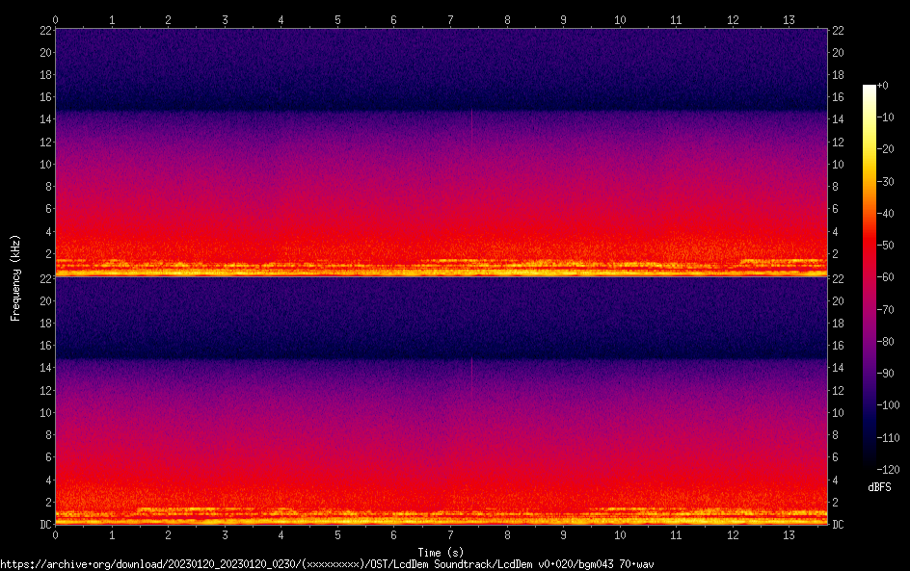The width and height of the screenshot is (910, 571).
Task: Pick the -30 level on the color scale
Action: click(882, 181)
